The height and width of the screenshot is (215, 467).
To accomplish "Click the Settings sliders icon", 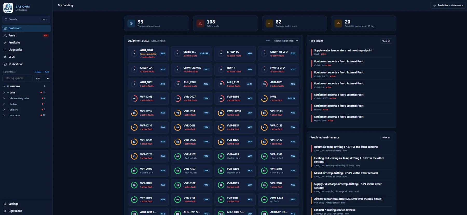I will tap(5, 204).
